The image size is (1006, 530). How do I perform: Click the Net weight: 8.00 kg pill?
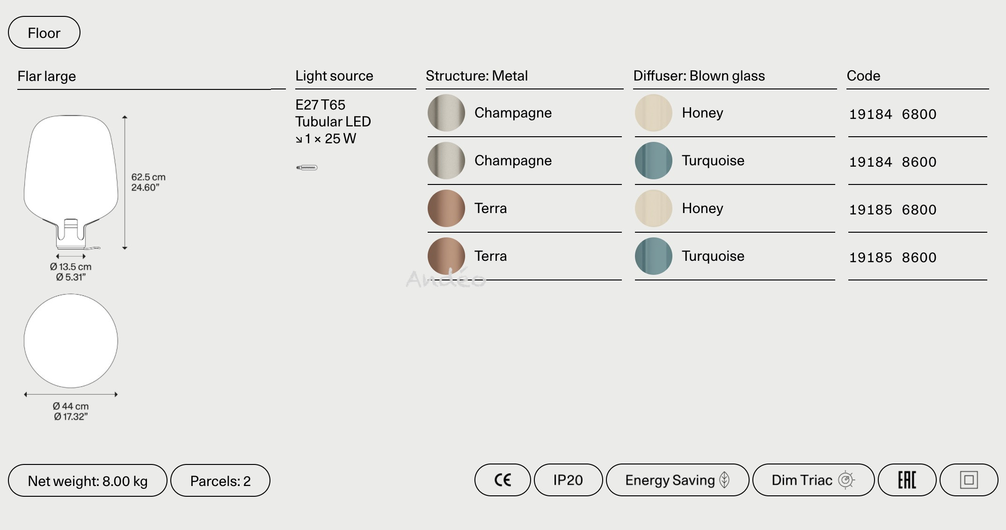tap(87, 481)
